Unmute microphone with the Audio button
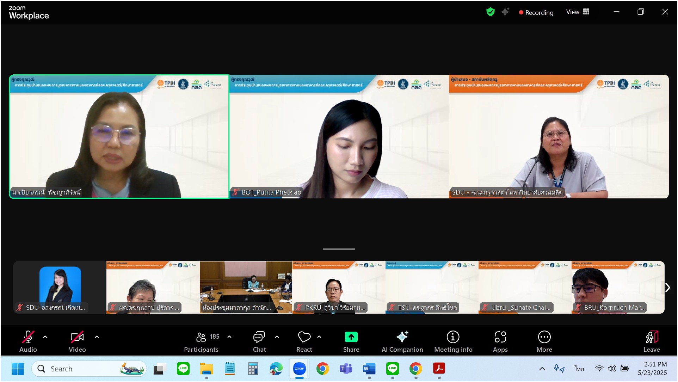 (x=28, y=341)
